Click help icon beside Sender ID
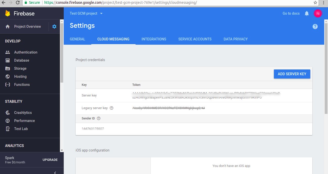This screenshot has width=328, height=174. pyautogui.click(x=99, y=118)
